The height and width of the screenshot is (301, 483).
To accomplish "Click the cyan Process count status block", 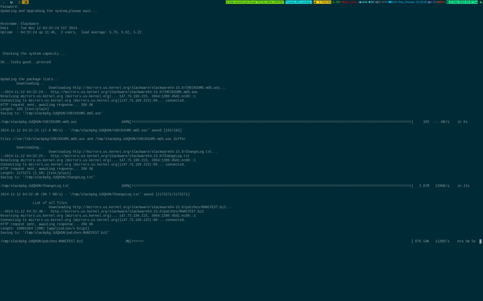I will point(299,2).
